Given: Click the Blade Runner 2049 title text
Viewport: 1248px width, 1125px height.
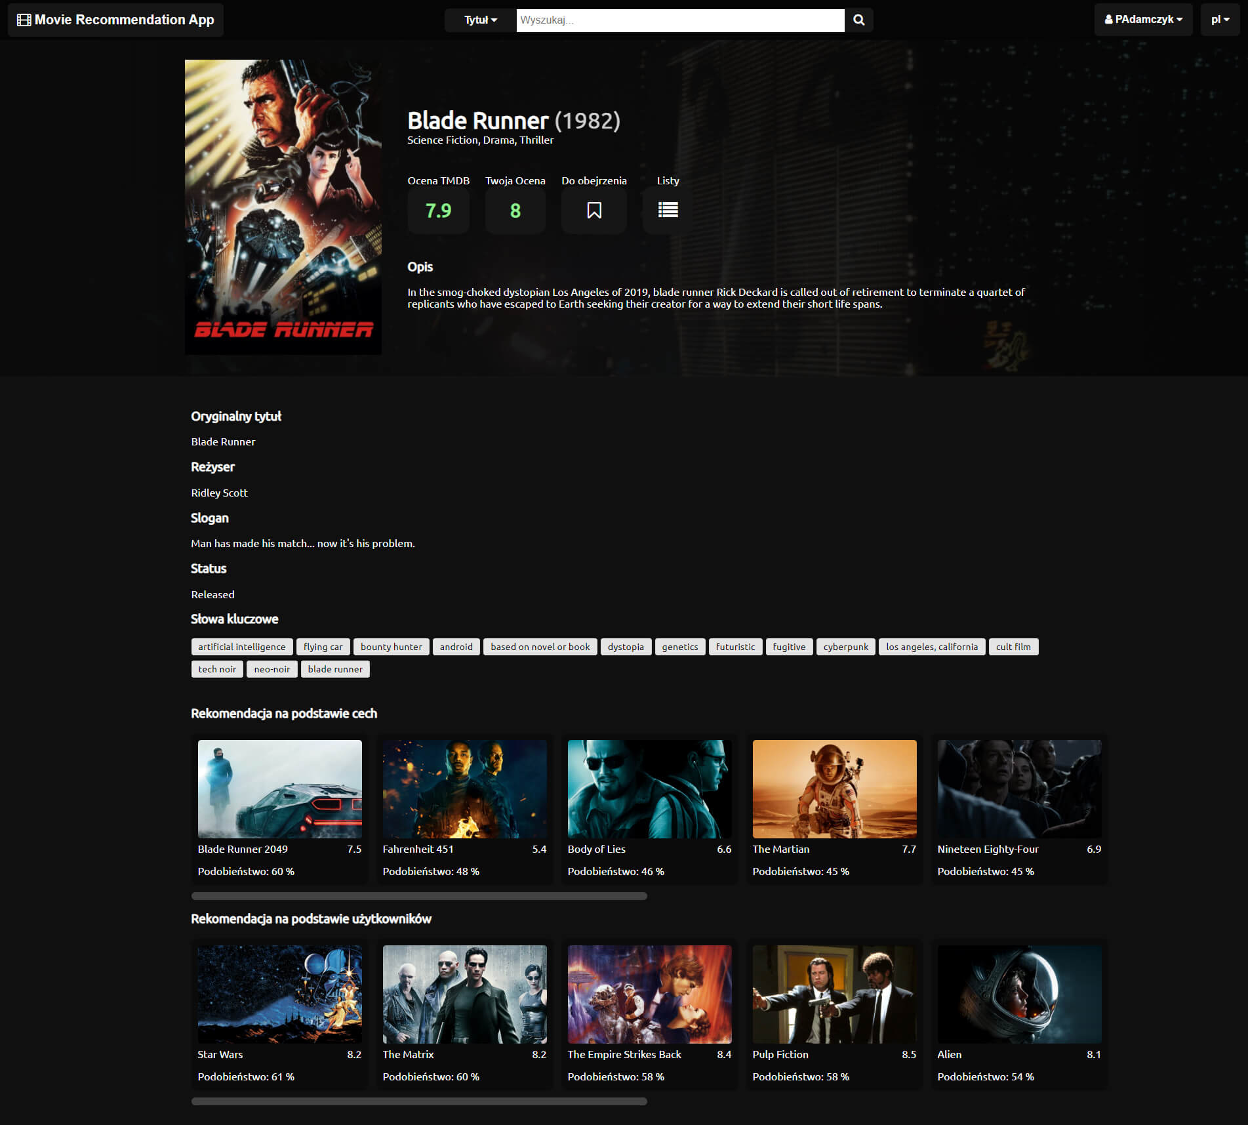Looking at the screenshot, I should 243,849.
